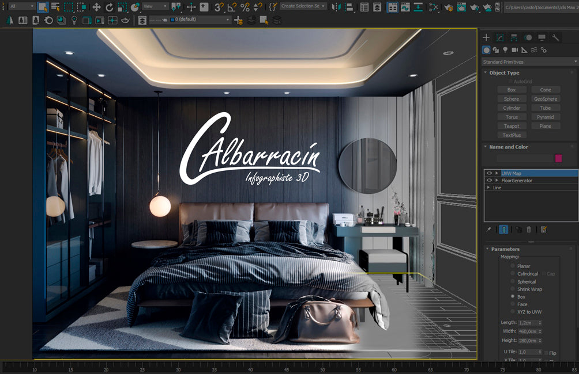This screenshot has width=579, height=374.
Task: Hide the UVW Map modifier with eye icon
Action: pyautogui.click(x=489, y=173)
